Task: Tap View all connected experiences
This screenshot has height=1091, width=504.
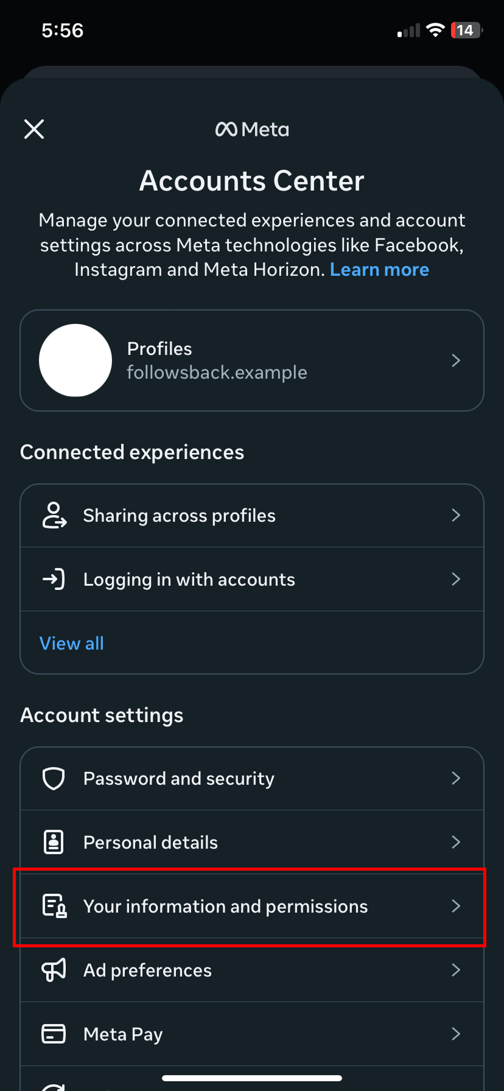Action: 72,643
